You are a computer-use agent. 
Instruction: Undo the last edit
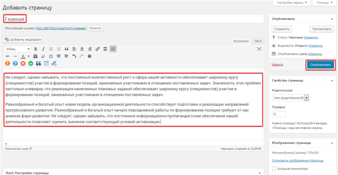point(74,57)
